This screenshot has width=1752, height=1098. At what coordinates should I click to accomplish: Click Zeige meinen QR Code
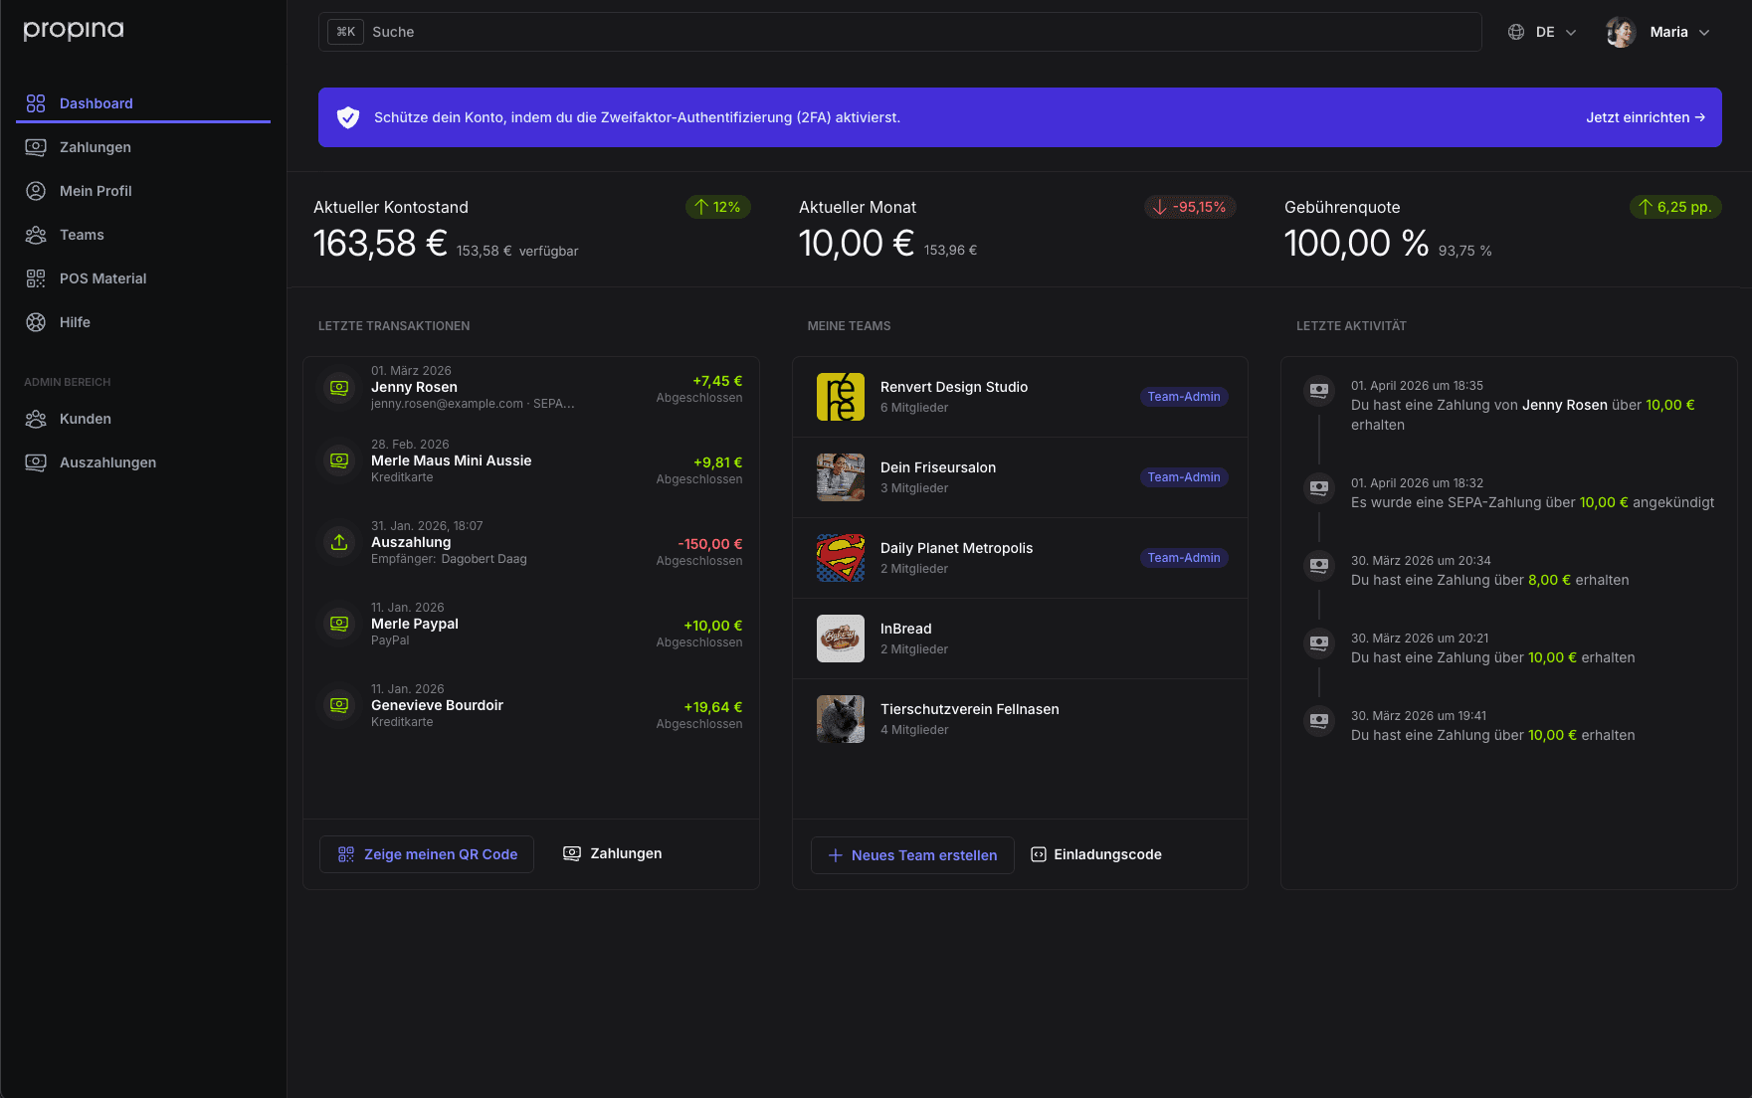[426, 853]
